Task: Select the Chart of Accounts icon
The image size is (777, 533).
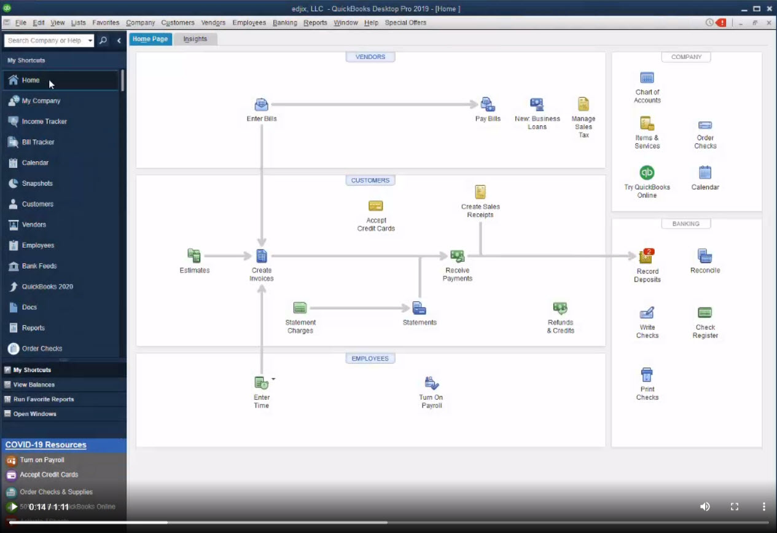Action: point(647,77)
